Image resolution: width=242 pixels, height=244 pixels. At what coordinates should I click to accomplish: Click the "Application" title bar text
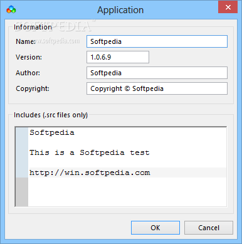120,10
